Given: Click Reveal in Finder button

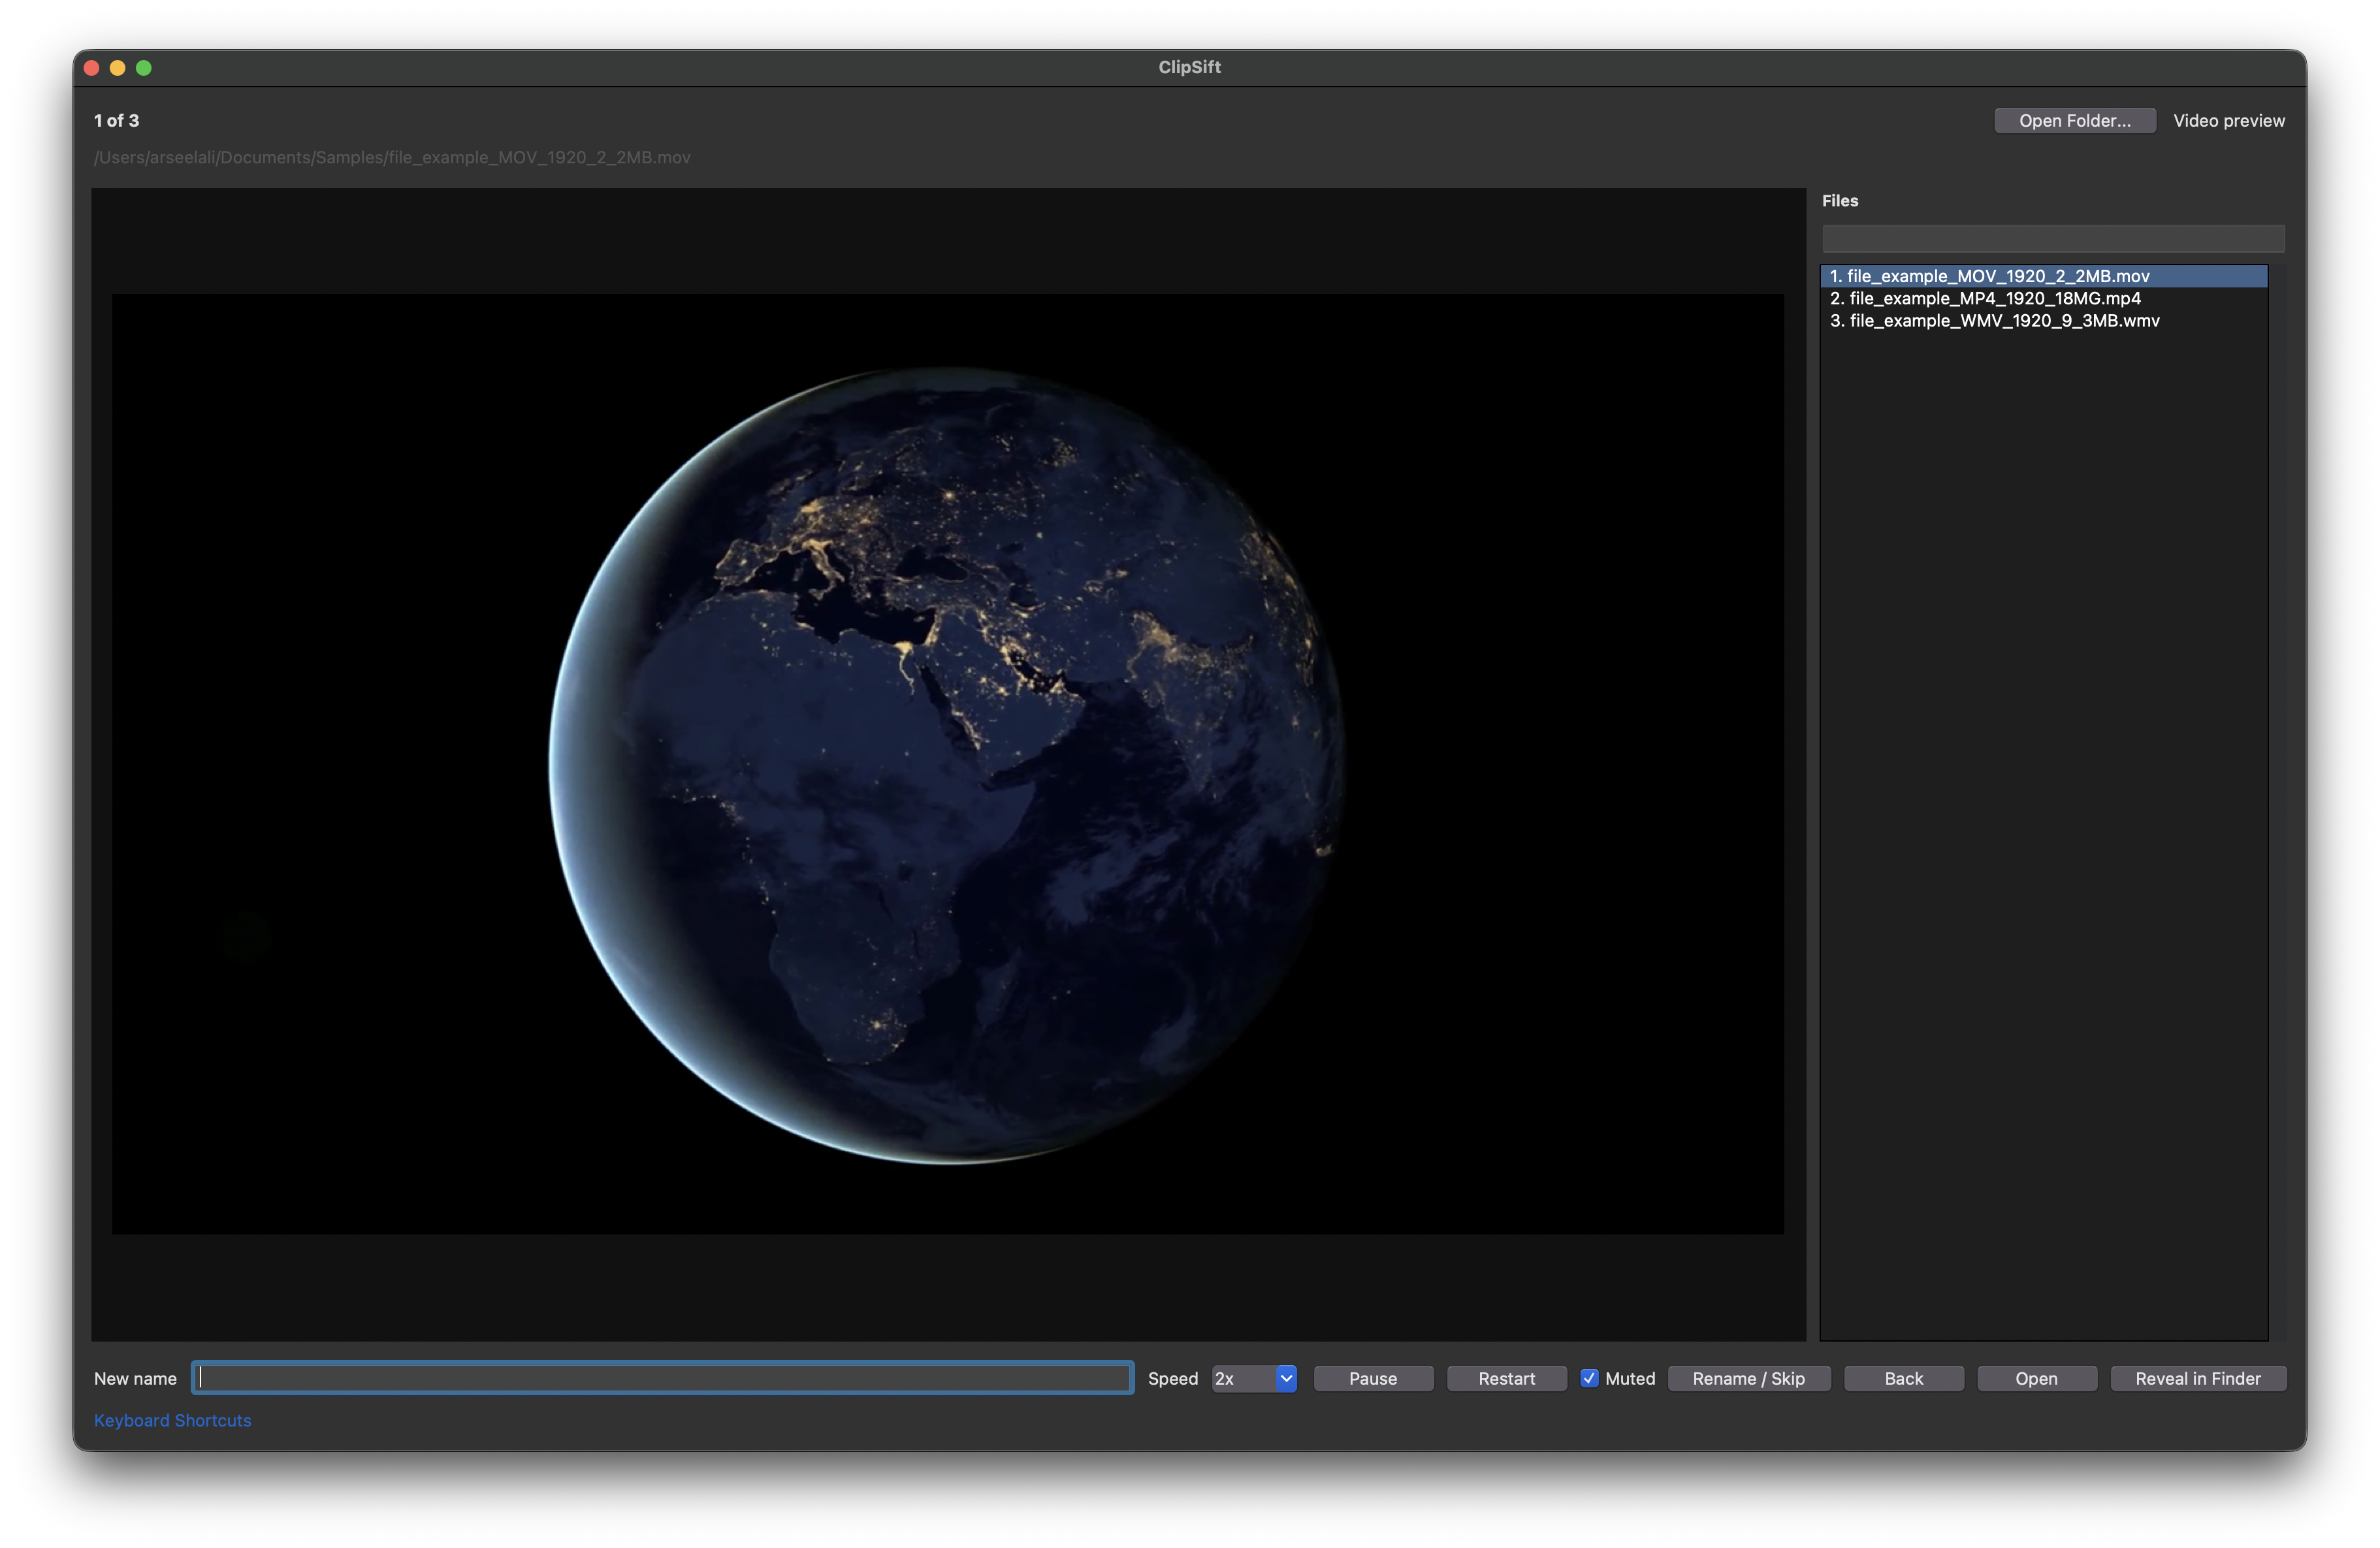Looking at the screenshot, I should [2197, 1378].
